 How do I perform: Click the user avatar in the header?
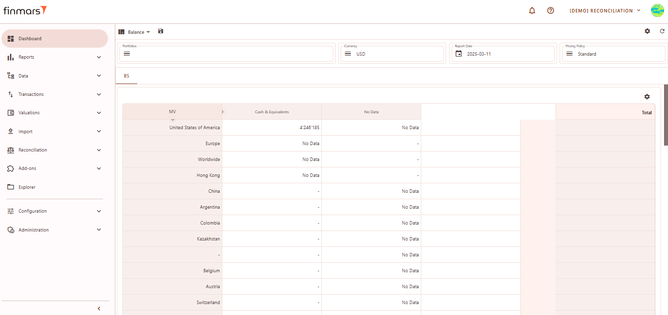658,10
